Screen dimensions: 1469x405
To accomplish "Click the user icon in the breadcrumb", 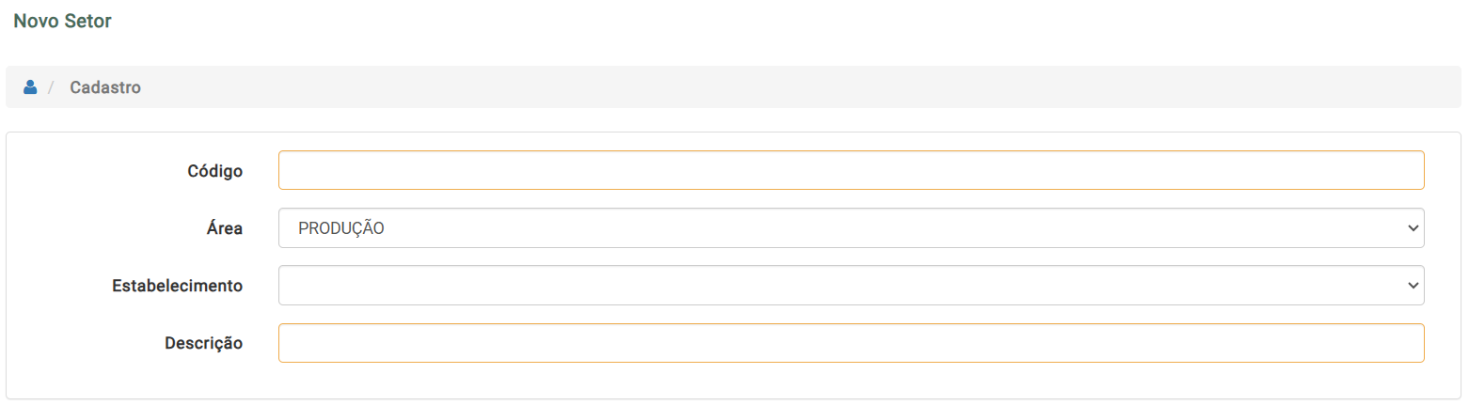I will pos(30,87).
